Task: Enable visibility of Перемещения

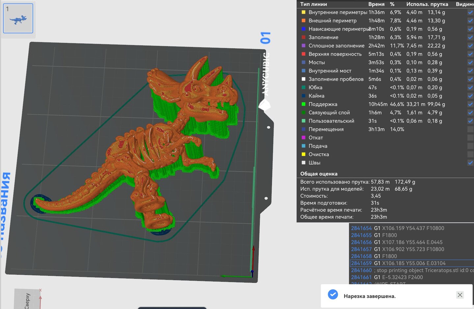Action: click(x=470, y=129)
